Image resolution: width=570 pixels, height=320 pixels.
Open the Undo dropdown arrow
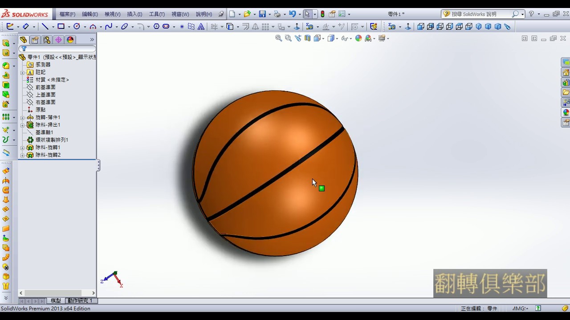[x=300, y=15]
